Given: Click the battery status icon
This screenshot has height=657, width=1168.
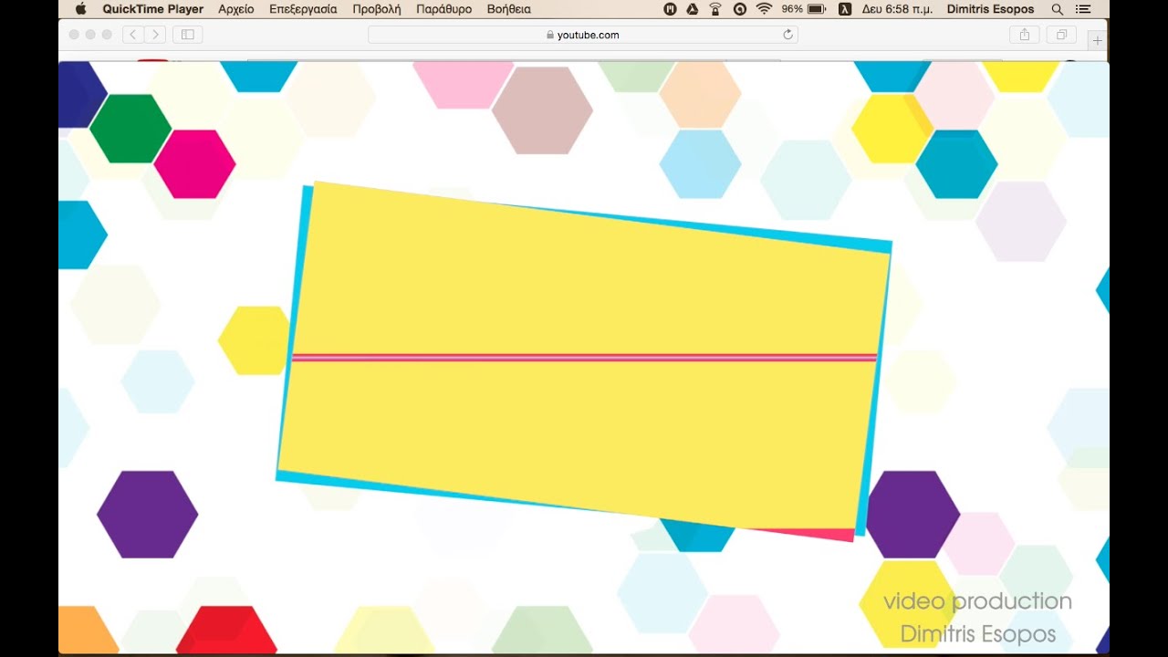Looking at the screenshot, I should [817, 9].
